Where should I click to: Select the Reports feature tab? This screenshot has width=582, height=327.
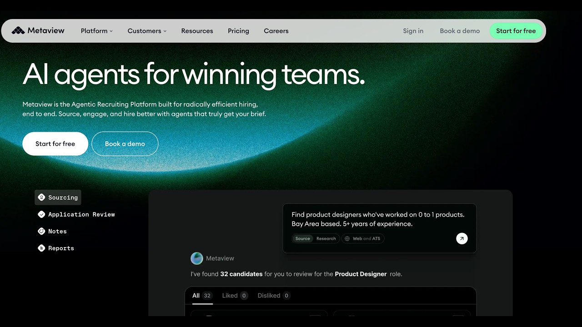point(55,248)
